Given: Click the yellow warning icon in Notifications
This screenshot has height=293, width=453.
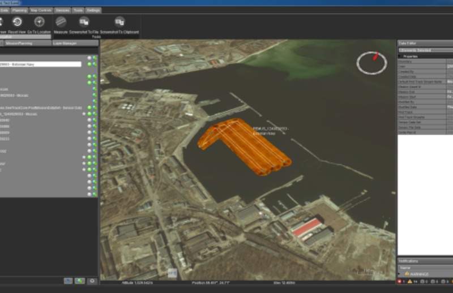Looking at the screenshot, I should (x=407, y=274).
